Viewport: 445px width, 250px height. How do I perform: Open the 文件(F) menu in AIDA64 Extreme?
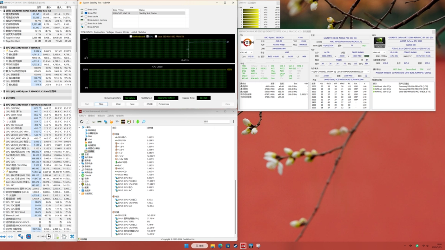point(82,116)
